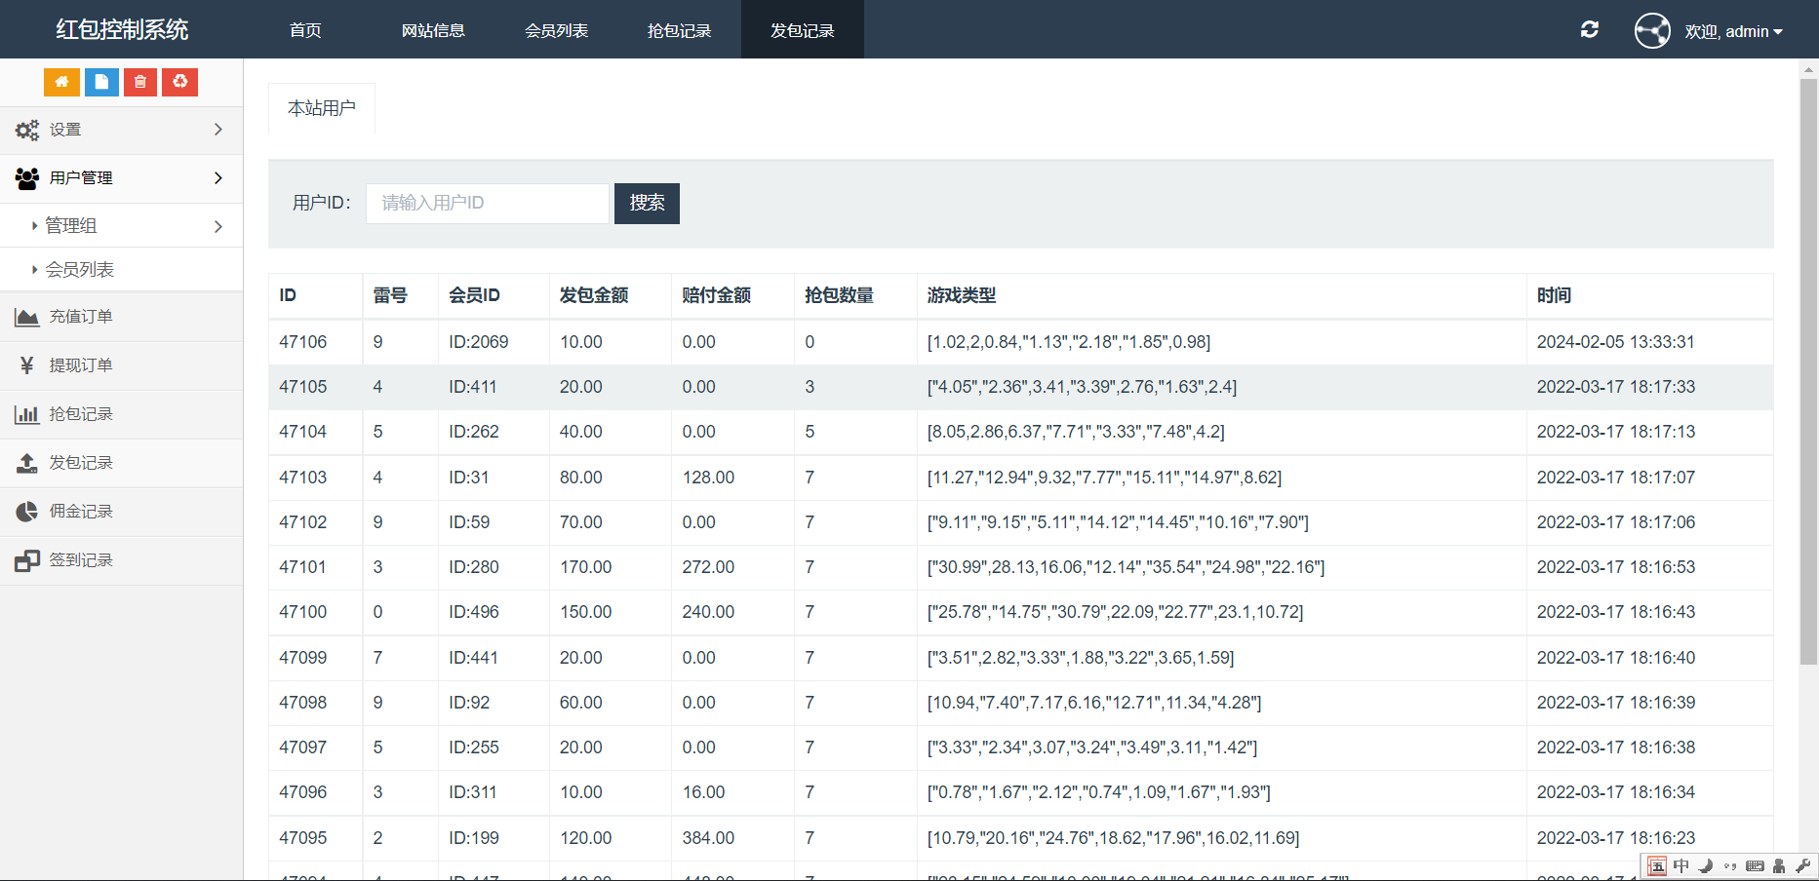Click the chart icon beside 充值订单
Image resolution: width=1819 pixels, height=881 pixels.
pos(27,317)
